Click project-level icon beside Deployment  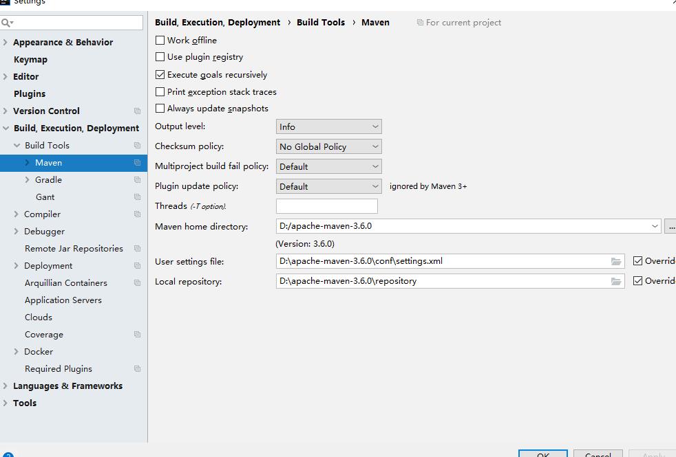coord(137,266)
